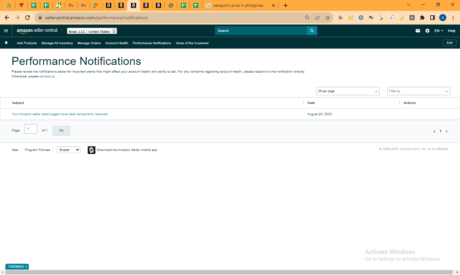Screen dimensions: 460x275
Task: Open the blue circular cross extension icon
Action: [361, 18]
